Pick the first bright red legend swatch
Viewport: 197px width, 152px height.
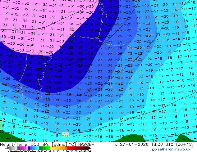pos(68,148)
